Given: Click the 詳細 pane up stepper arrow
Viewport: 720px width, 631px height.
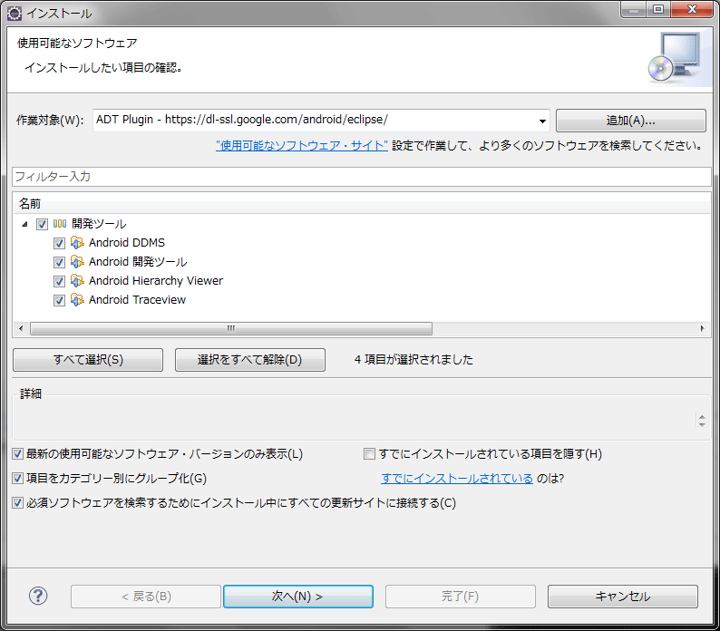Looking at the screenshot, I should (x=702, y=416).
